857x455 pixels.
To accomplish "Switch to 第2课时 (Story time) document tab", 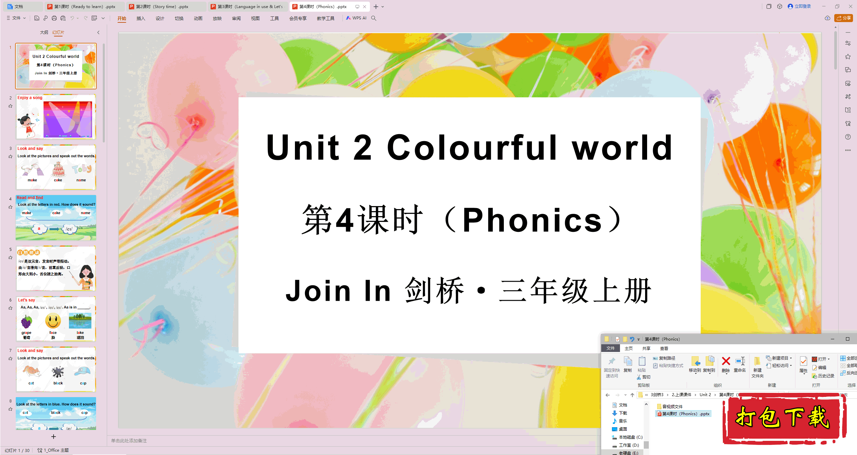I will coord(166,6).
